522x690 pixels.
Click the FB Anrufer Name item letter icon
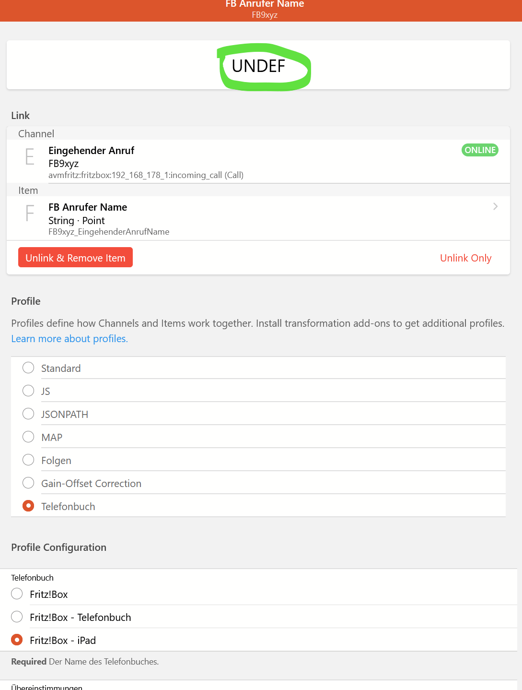pyautogui.click(x=30, y=213)
